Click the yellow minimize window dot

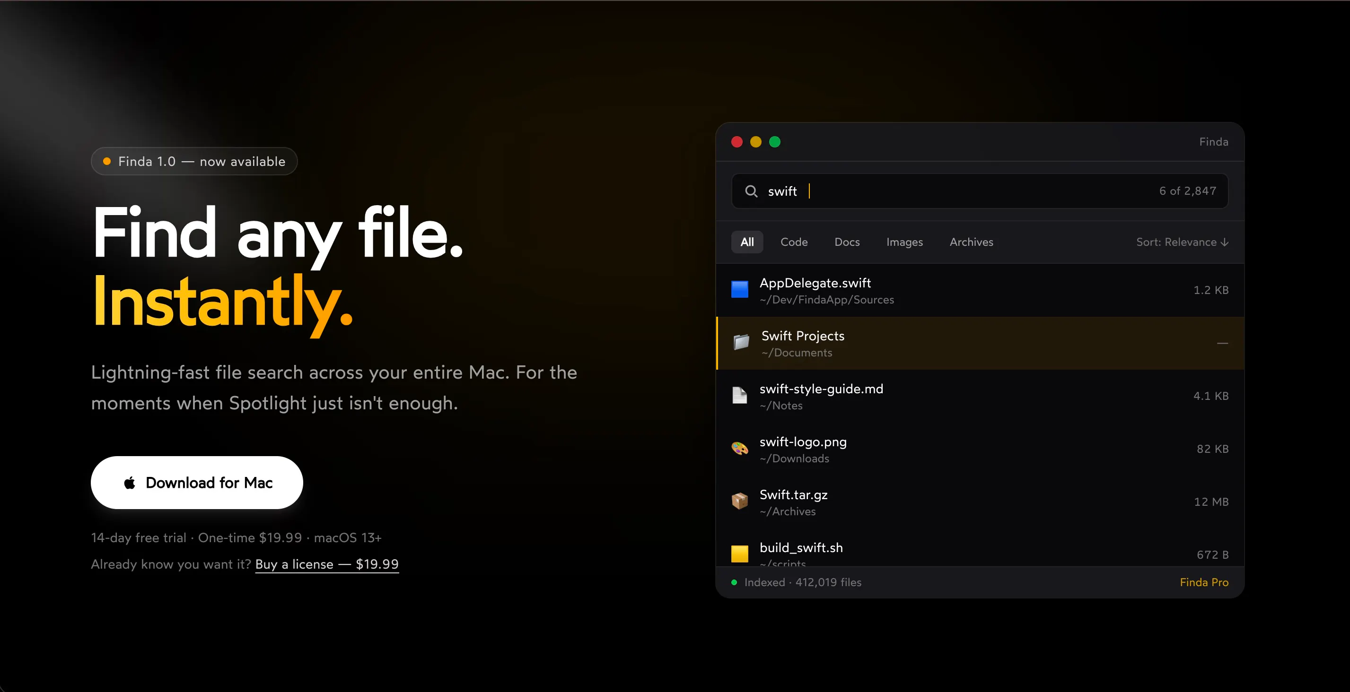[756, 142]
